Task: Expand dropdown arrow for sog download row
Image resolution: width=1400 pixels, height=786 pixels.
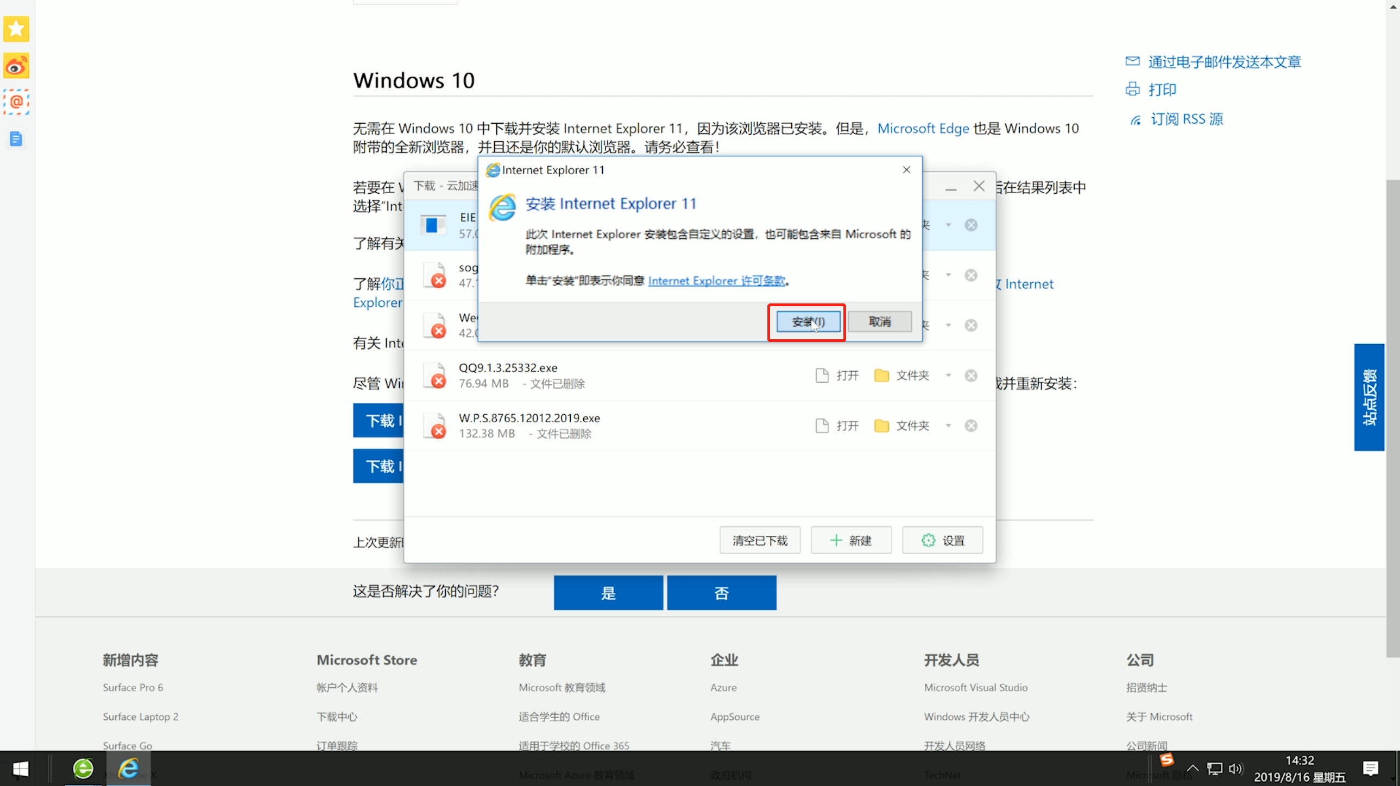Action: [948, 275]
